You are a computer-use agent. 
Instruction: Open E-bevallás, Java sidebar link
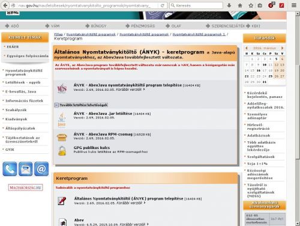pyautogui.click(x=21, y=91)
